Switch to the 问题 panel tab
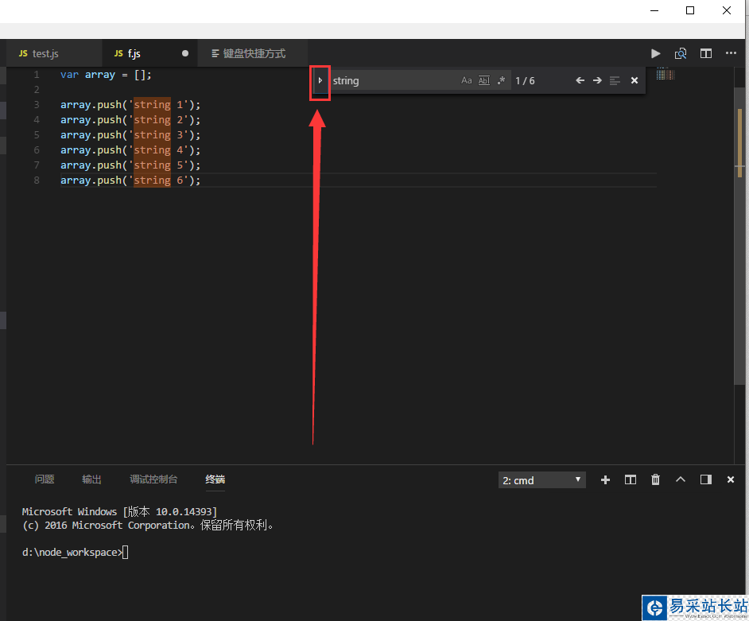This screenshot has width=749, height=621. pos(45,479)
